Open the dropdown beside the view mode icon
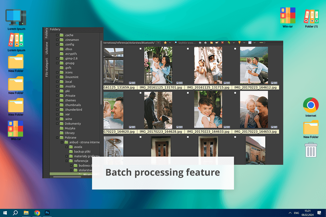The width and height of the screenshot is (326, 217). coord(254,43)
